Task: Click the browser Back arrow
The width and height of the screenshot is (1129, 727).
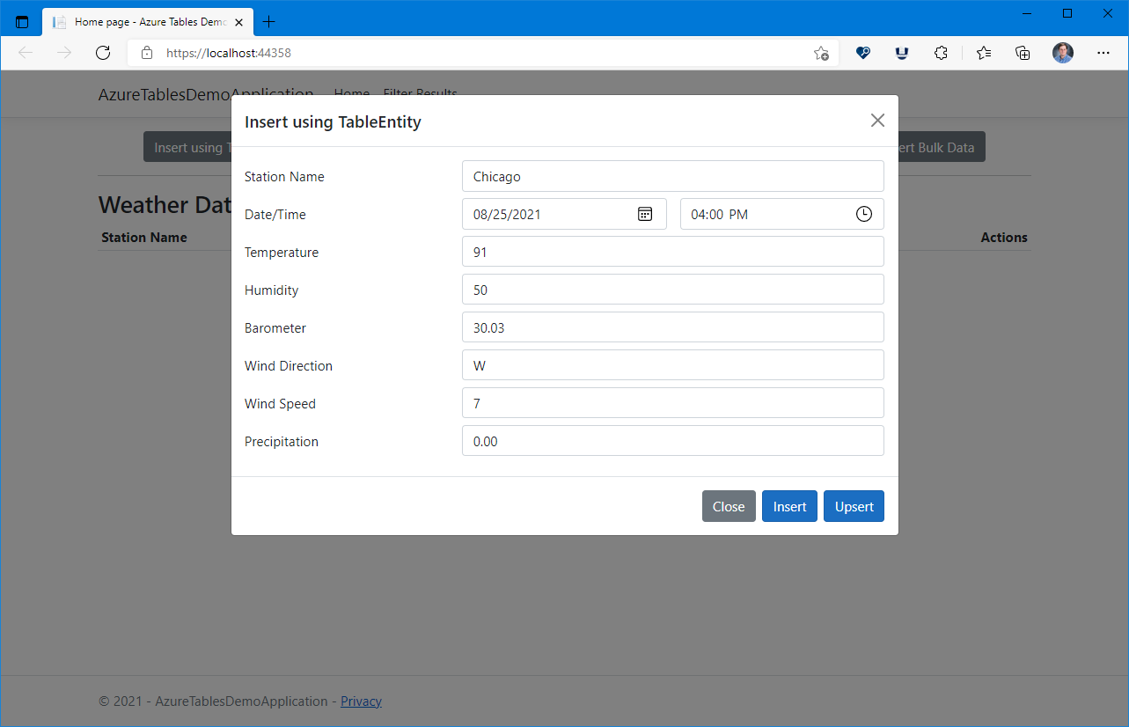Action: point(26,53)
